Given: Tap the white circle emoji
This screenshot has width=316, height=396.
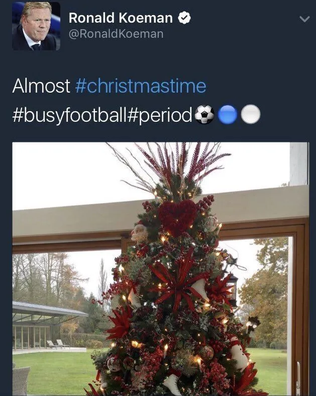Looking at the screenshot, I should tap(250, 115).
